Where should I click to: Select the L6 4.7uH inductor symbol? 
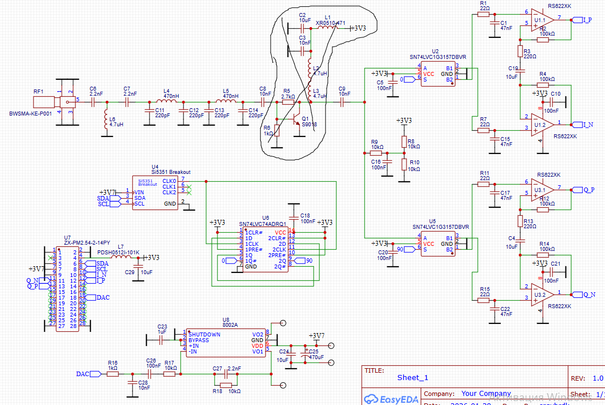[x=107, y=120]
